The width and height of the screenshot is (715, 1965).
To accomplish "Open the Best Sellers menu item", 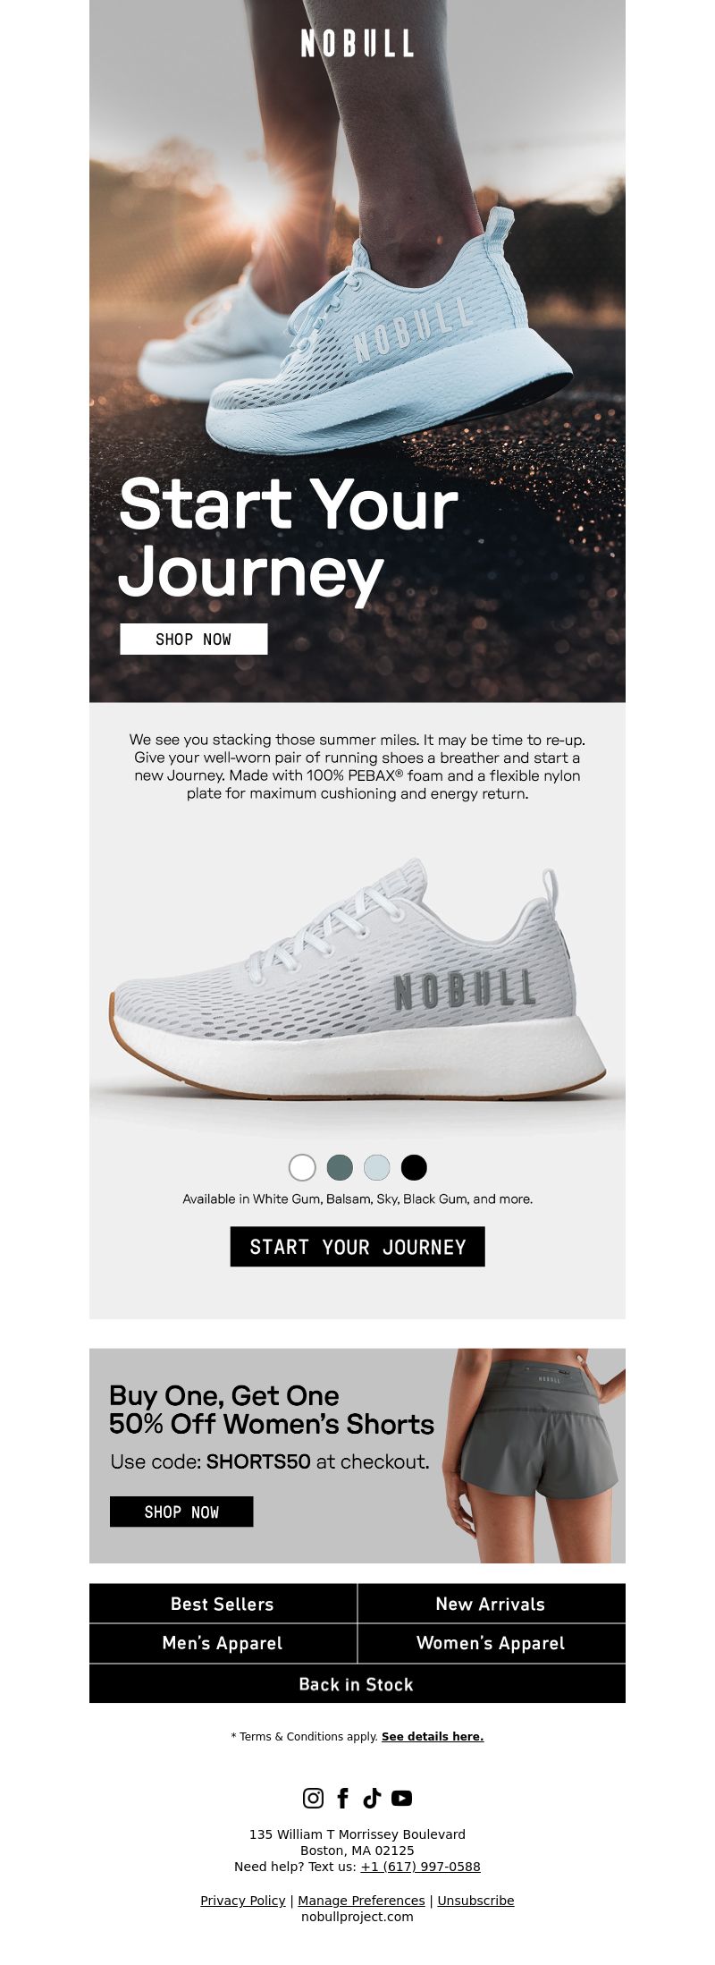I will click(x=223, y=1604).
